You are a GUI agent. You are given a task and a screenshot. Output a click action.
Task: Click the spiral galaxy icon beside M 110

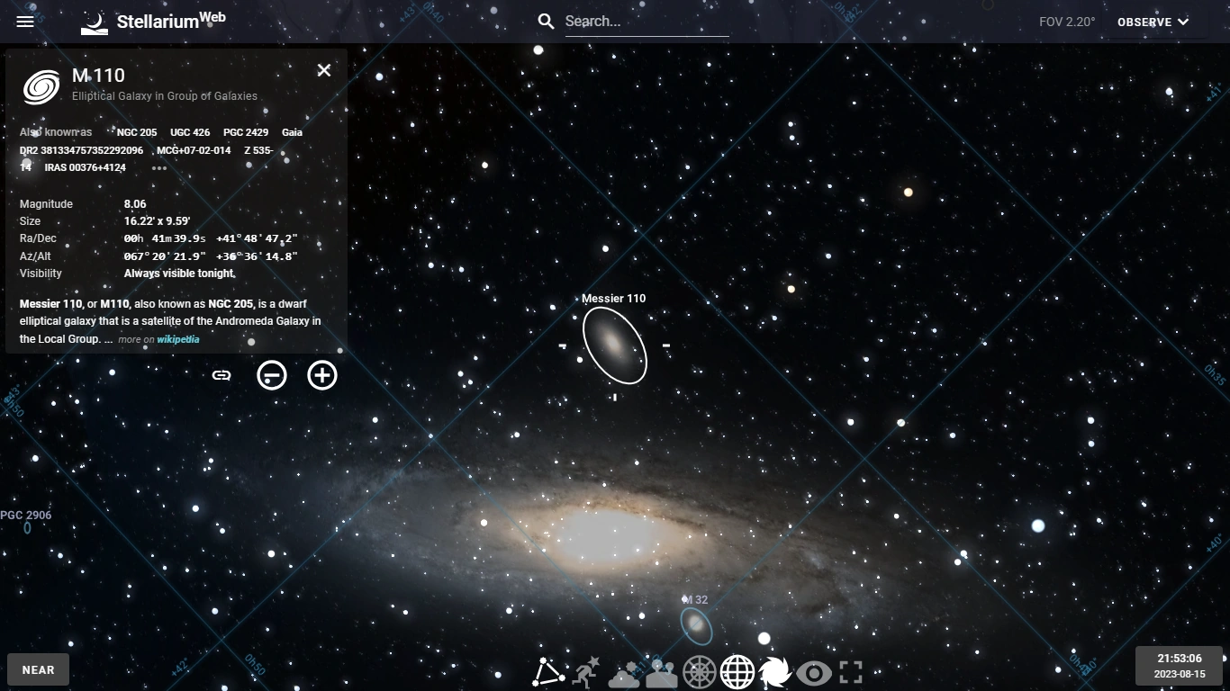(42, 85)
